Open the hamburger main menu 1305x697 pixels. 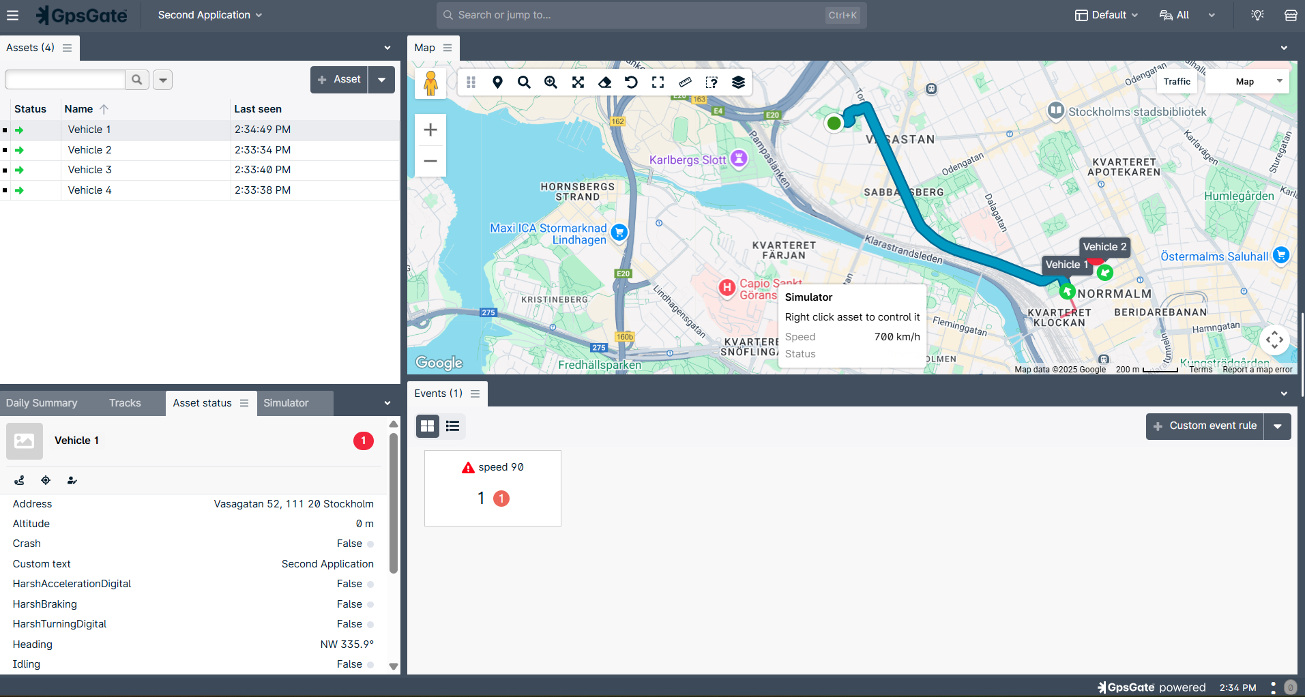tap(12, 15)
